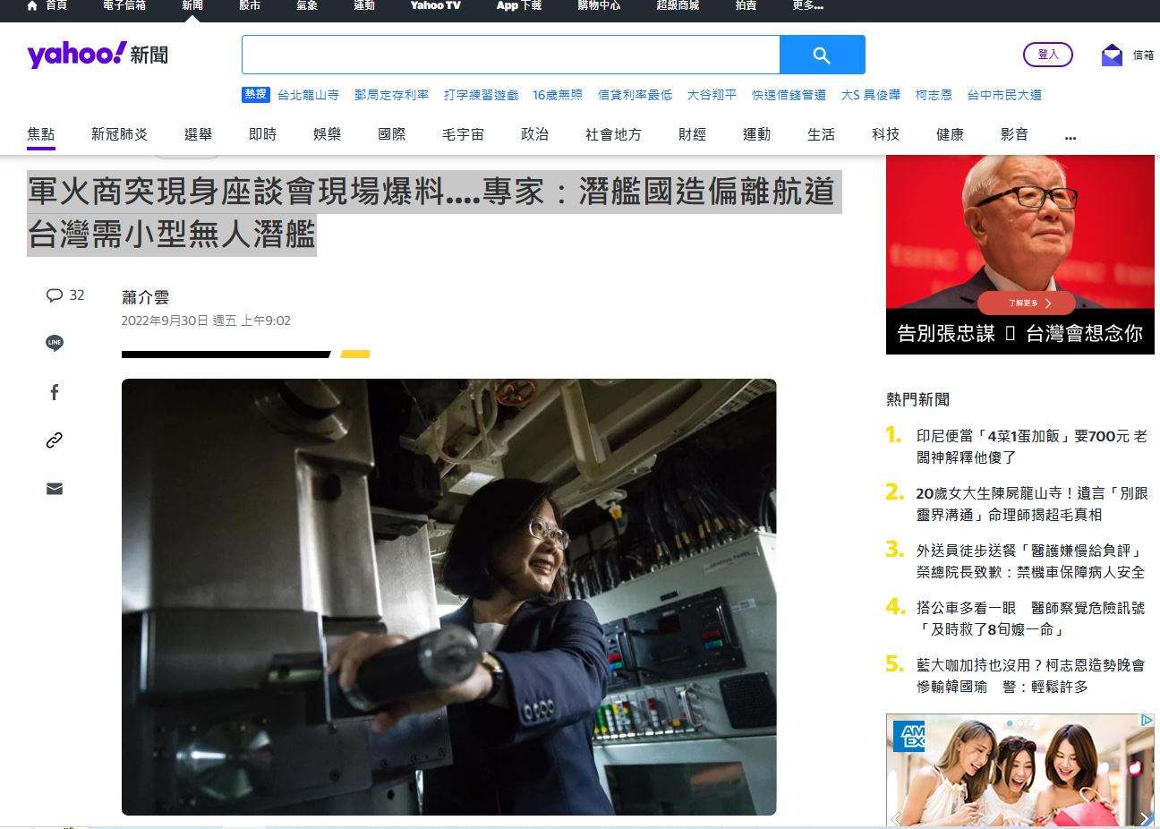Open Yahoo TV in top bar
Screen dimensions: 1160x829
coord(436,5)
